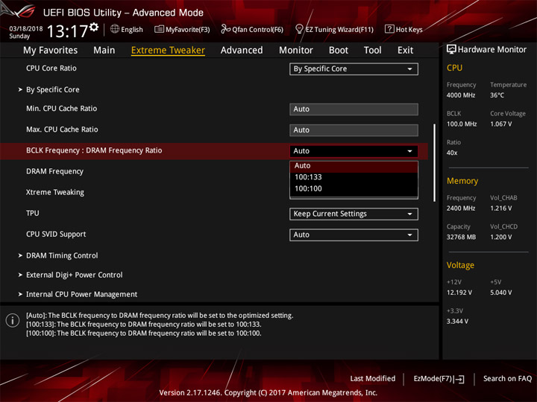Image resolution: width=537 pixels, height=402 pixels.
Task: Click the Memory frequency value 2400 MHz
Action: [x=461, y=208]
